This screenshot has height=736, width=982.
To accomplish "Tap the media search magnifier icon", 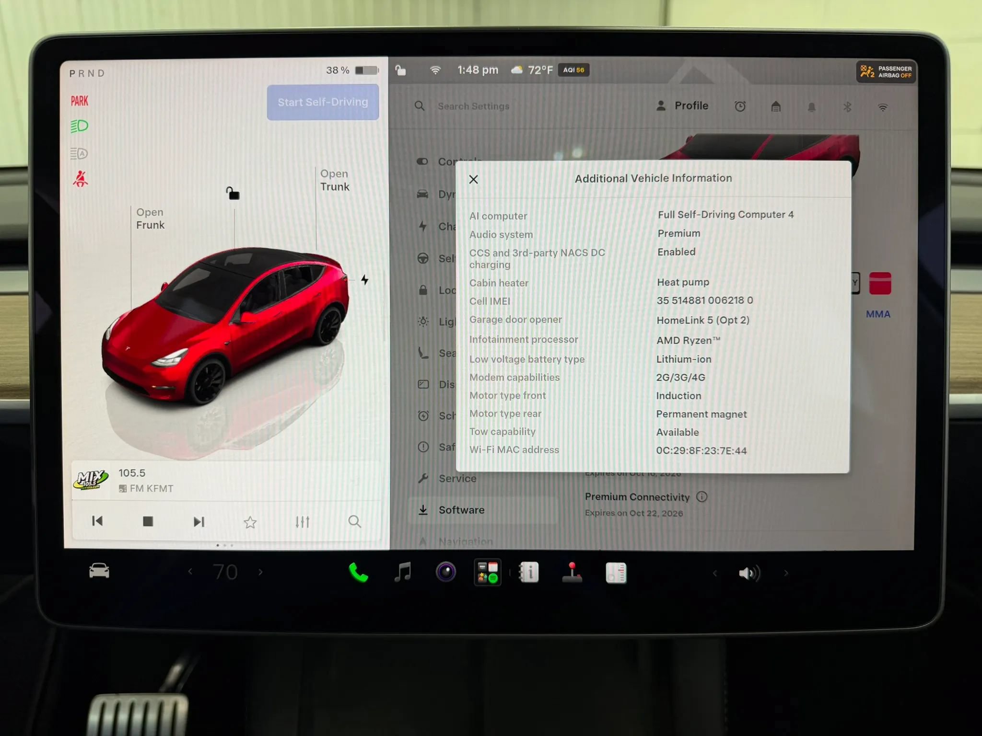I will (354, 521).
